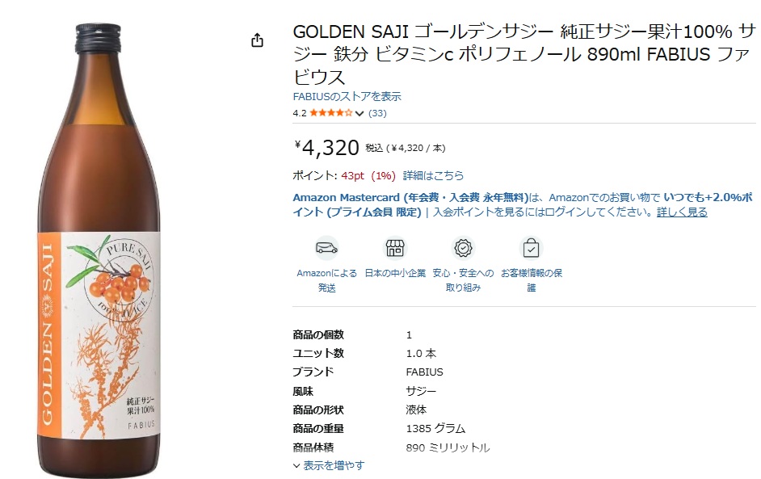Expand 表示を増やす to show more details

333,465
